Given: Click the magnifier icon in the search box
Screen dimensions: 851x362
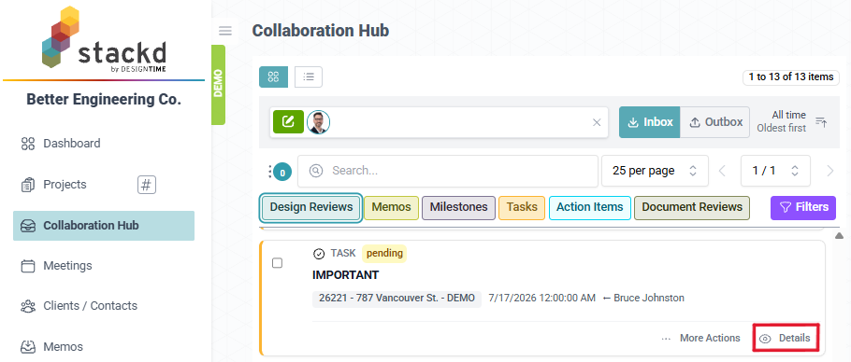Looking at the screenshot, I should [315, 171].
